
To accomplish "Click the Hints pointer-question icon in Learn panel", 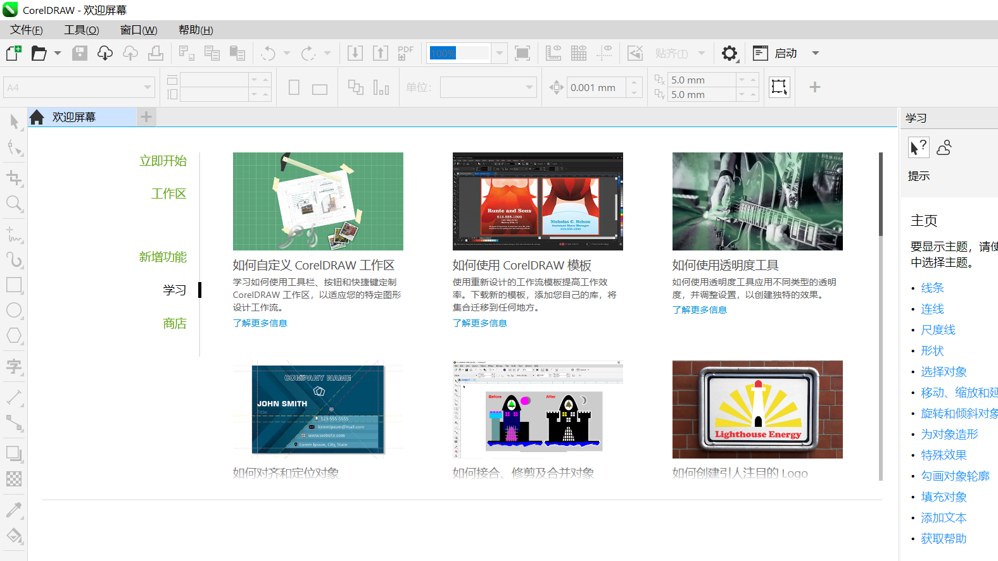I will pos(919,147).
